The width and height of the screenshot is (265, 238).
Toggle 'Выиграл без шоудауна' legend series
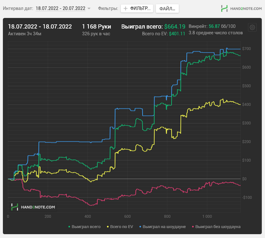click(216, 227)
